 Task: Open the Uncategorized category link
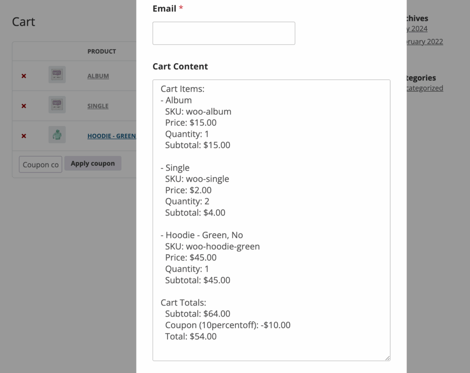point(425,88)
